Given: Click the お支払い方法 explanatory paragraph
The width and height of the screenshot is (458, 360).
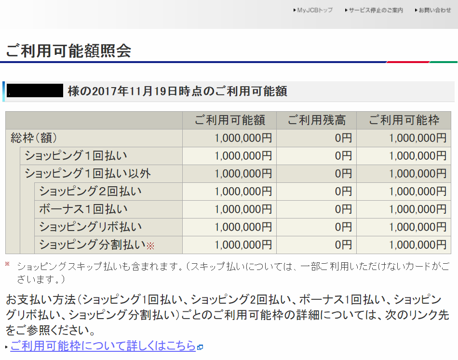Looking at the screenshot, I should tap(227, 315).
